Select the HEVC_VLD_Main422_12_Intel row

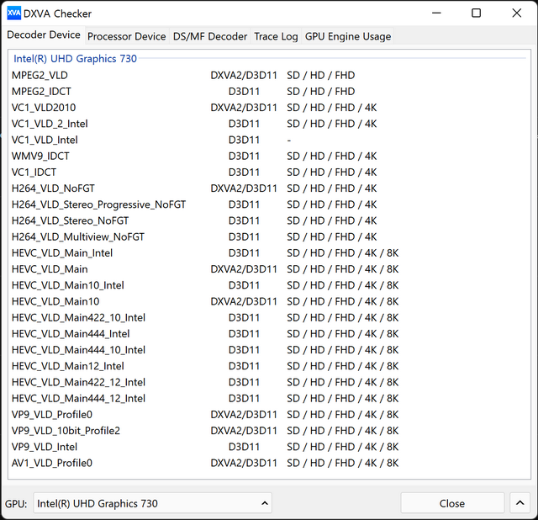269,382
